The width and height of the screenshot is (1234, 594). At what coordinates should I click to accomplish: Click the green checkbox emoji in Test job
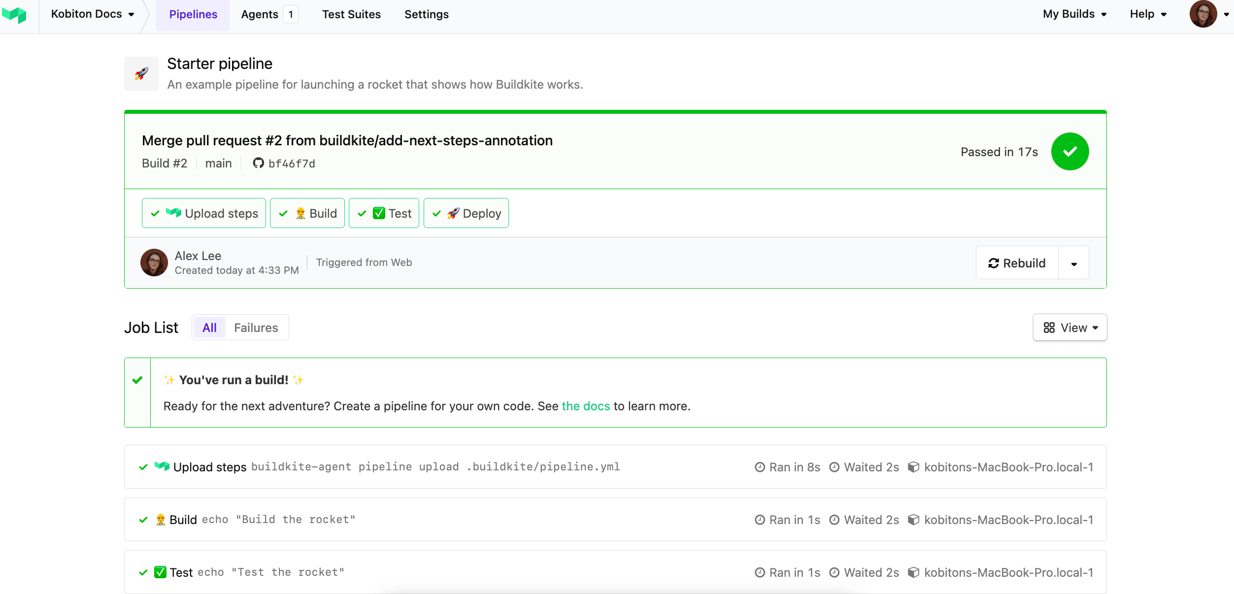(x=160, y=572)
